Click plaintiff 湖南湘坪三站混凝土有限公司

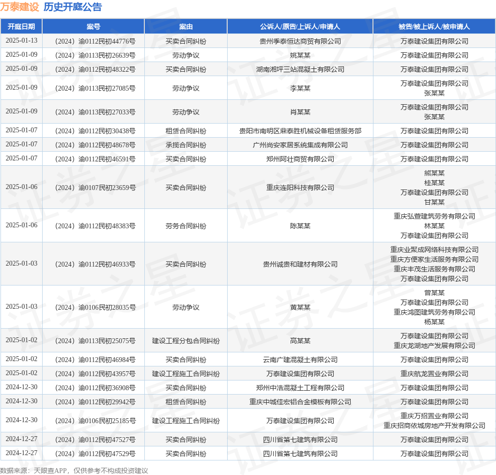pyautogui.click(x=300, y=69)
